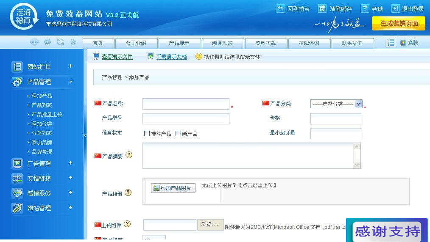Screen dimensions: 430x242
Task: Click the 添加产品图片 button
Action: coord(173,188)
